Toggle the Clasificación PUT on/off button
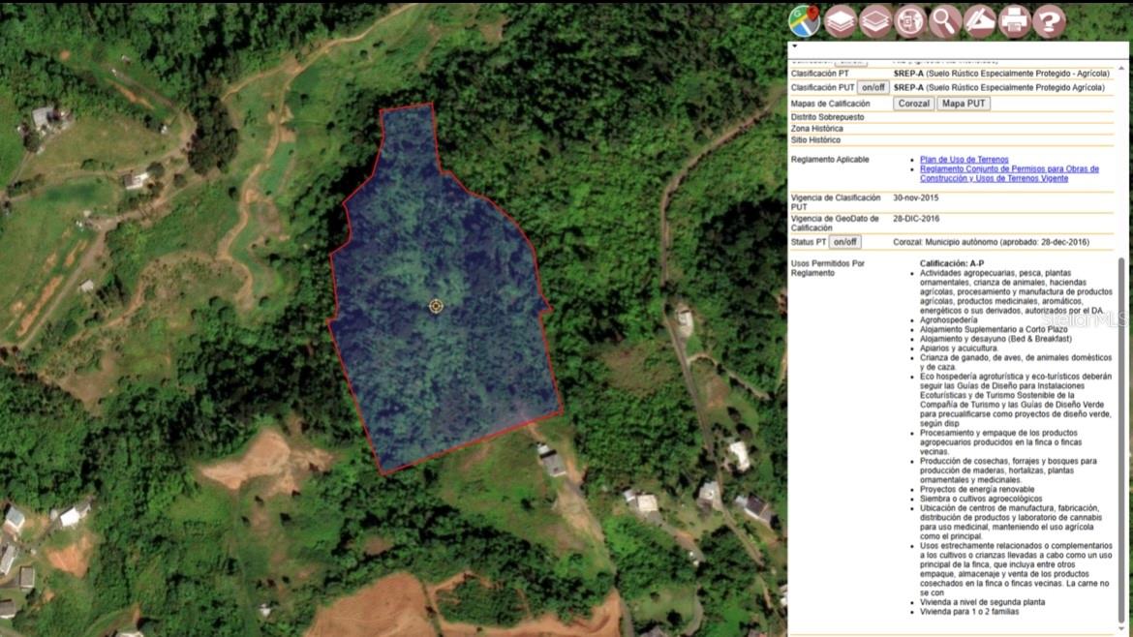The image size is (1133, 637). (x=873, y=87)
